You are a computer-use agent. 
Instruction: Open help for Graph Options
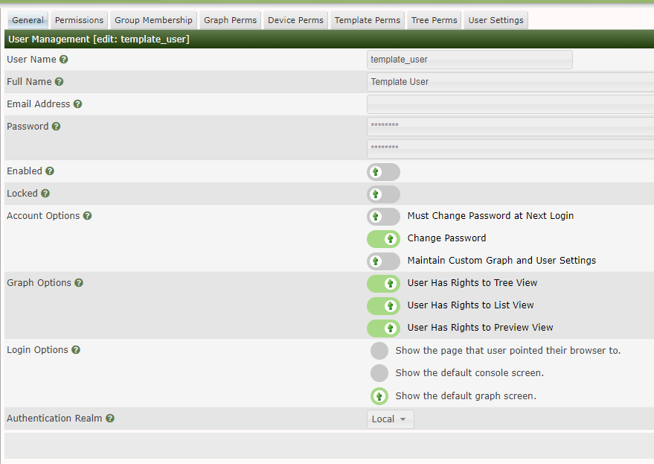tap(78, 282)
